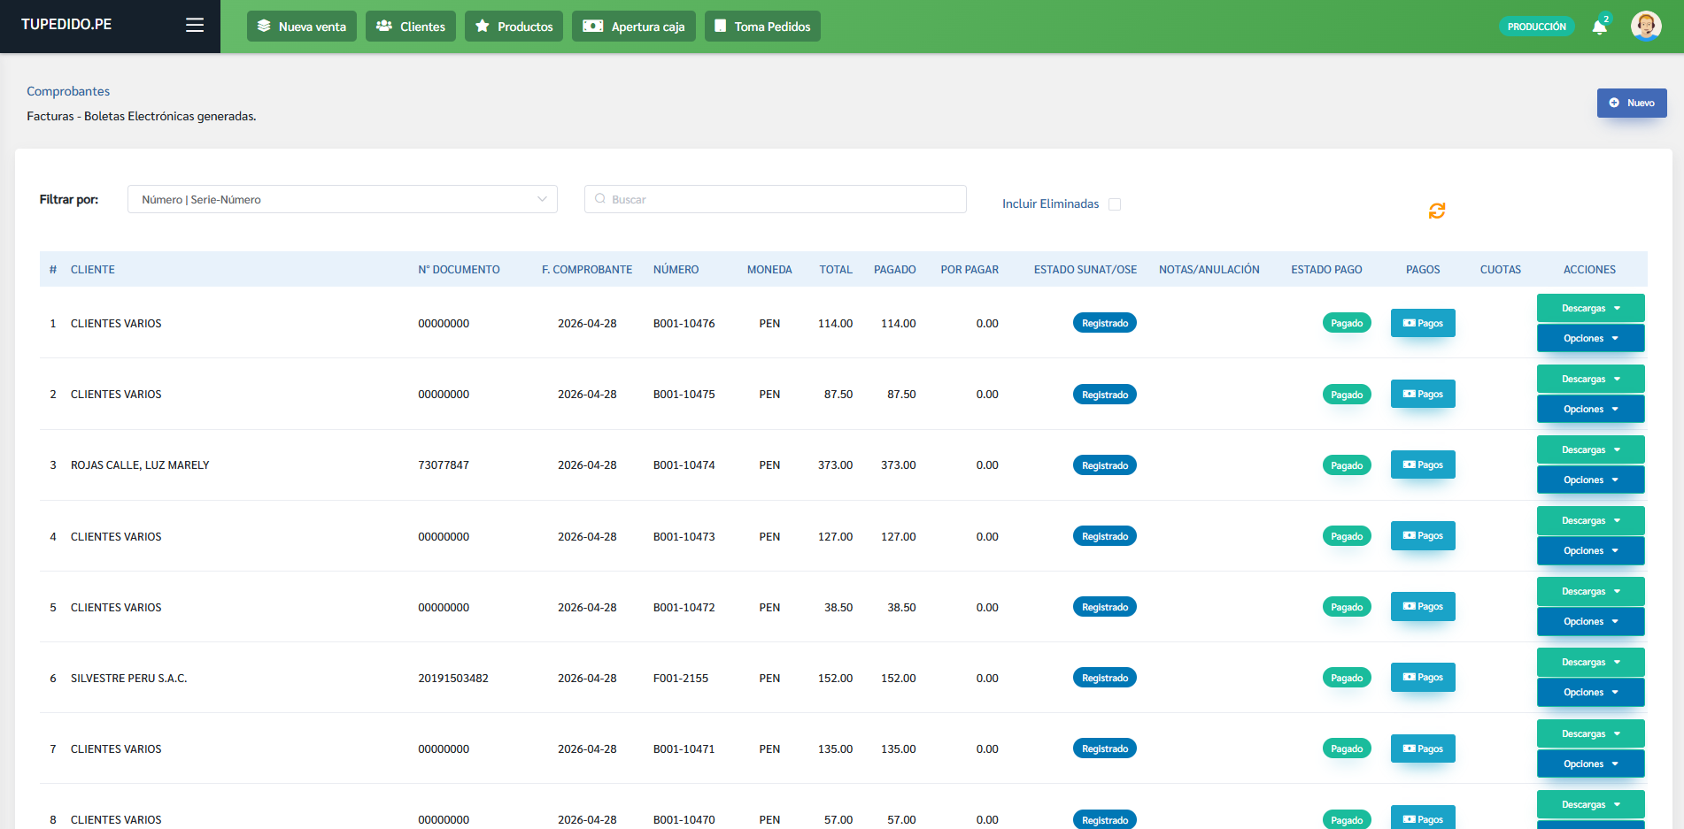Open Pagos for ROJAS CALLE row
Image resolution: width=1684 pixels, height=829 pixels.
coord(1423,464)
